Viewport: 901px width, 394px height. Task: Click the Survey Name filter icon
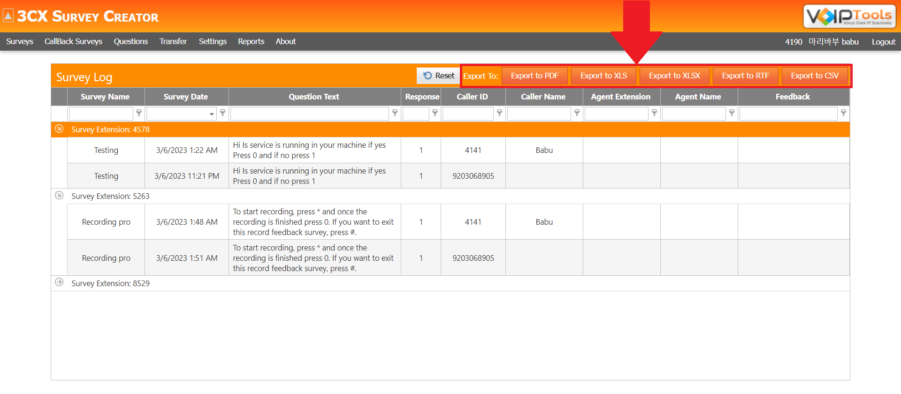click(139, 113)
